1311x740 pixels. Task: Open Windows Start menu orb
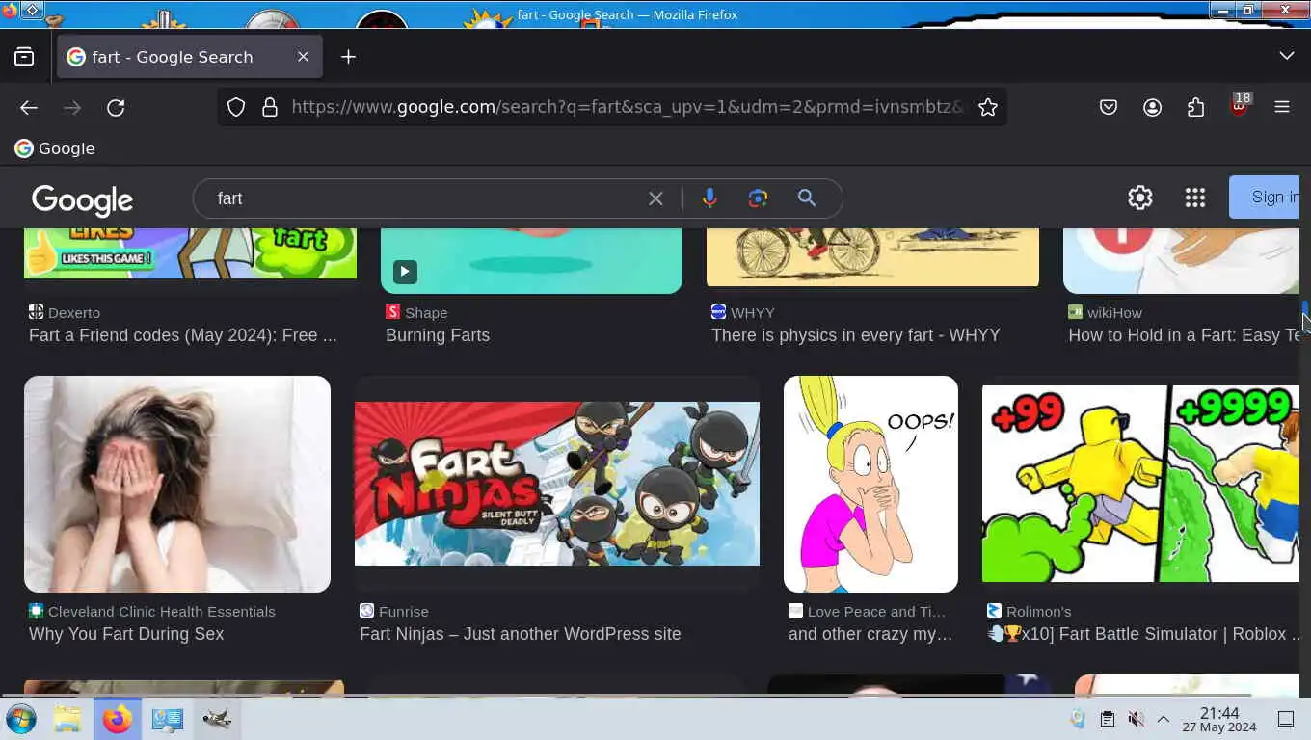pos(21,719)
